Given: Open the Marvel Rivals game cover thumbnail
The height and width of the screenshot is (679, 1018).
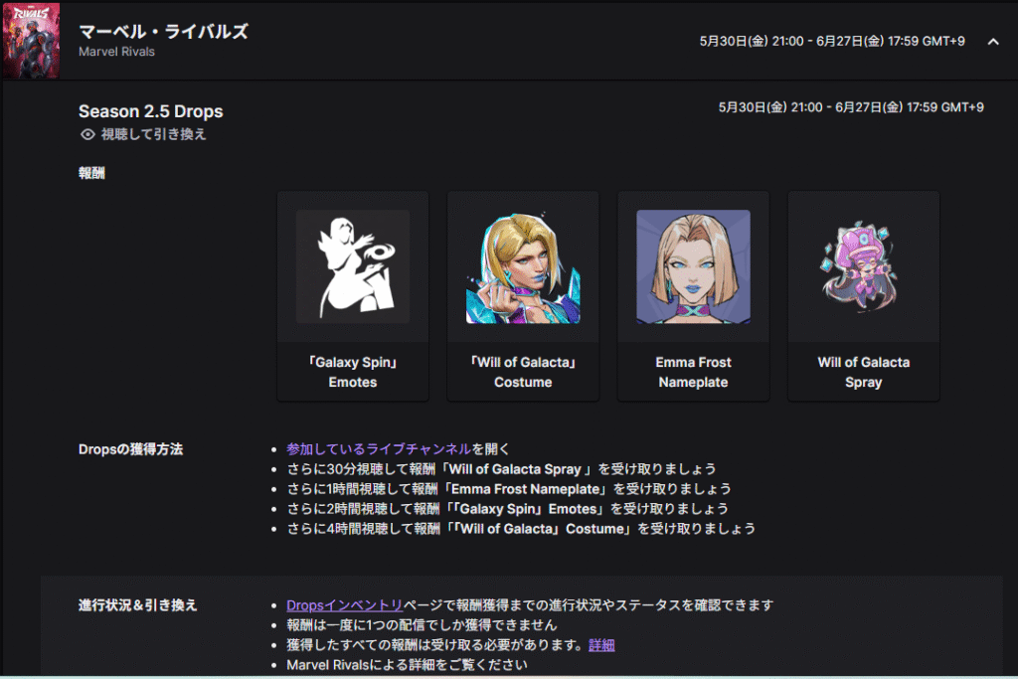Looking at the screenshot, I should (31, 40).
